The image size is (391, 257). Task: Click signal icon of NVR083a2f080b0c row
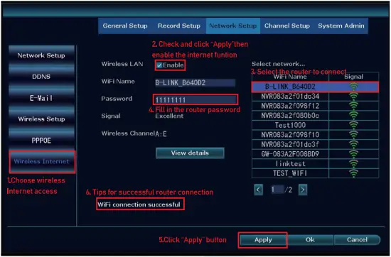[x=353, y=116]
